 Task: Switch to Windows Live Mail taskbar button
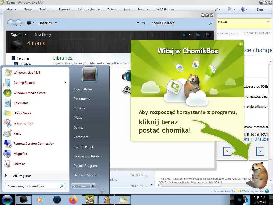tap(123, 200)
